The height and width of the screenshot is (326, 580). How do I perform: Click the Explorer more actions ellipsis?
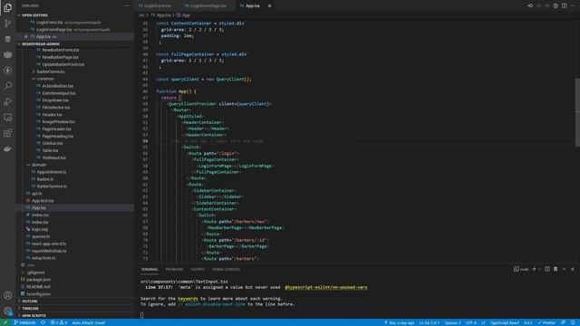[x=127, y=6]
